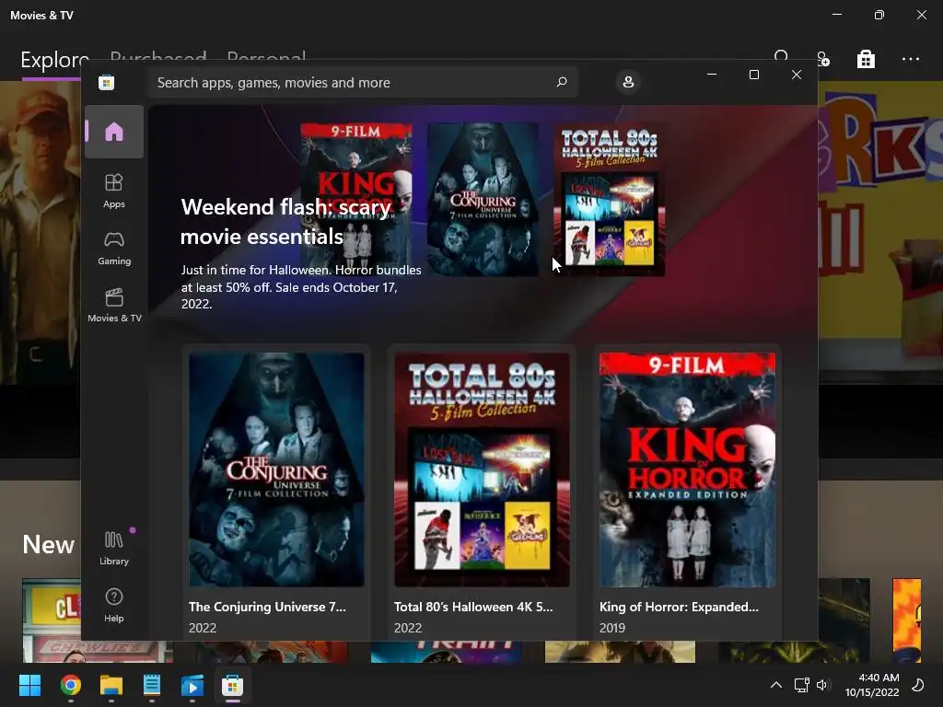Open File Explorer from taskbar

click(111, 685)
